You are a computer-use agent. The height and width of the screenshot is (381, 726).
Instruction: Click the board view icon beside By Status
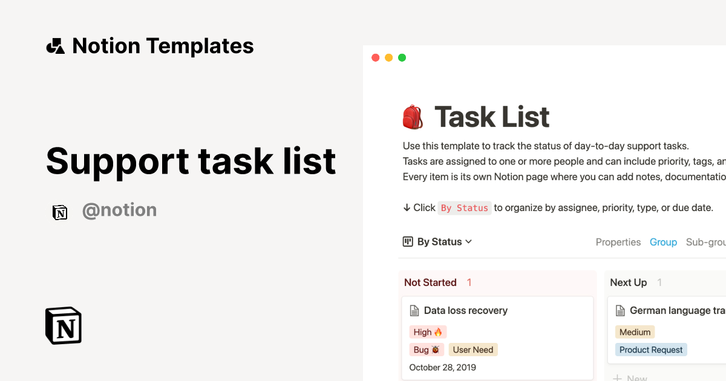(x=408, y=242)
